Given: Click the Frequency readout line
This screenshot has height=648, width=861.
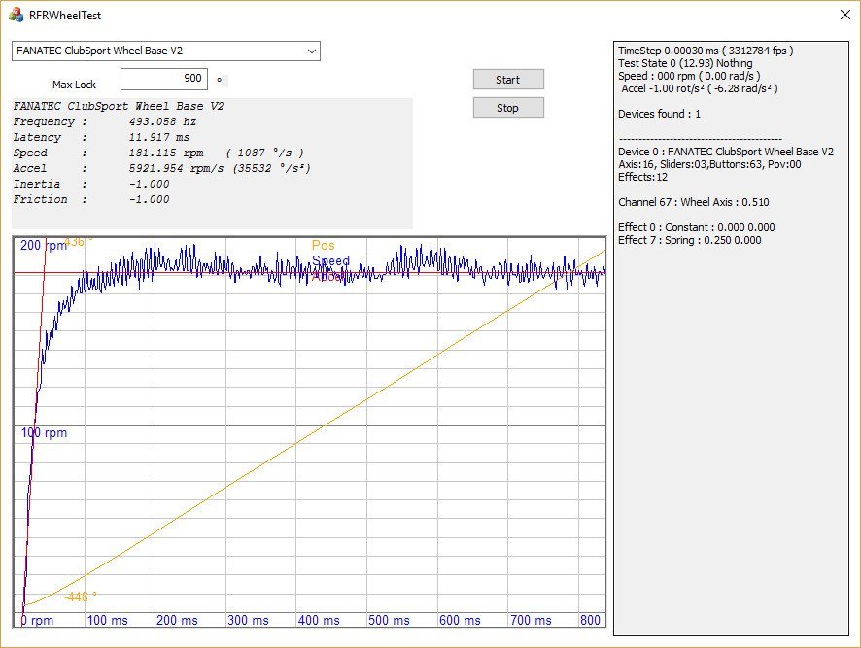Looking at the screenshot, I should [x=105, y=122].
